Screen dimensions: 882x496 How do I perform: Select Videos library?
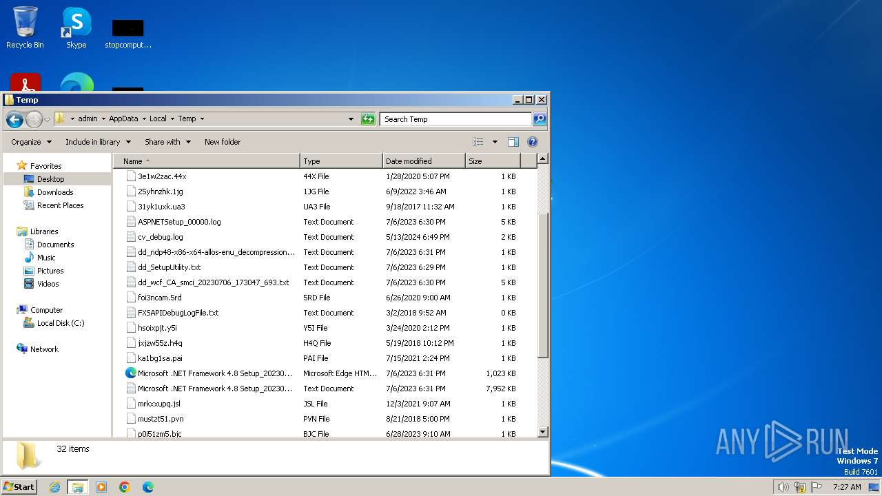[x=48, y=284]
